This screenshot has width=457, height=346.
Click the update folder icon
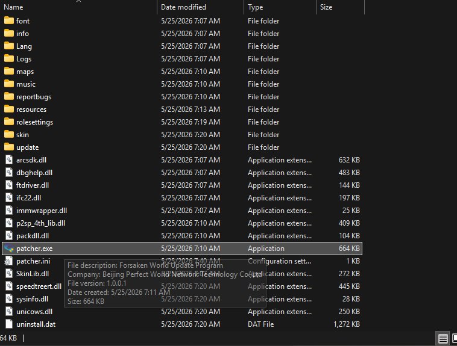click(9, 147)
